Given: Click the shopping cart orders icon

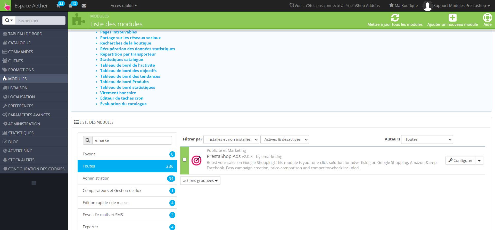Looking at the screenshot, I should [58, 6].
